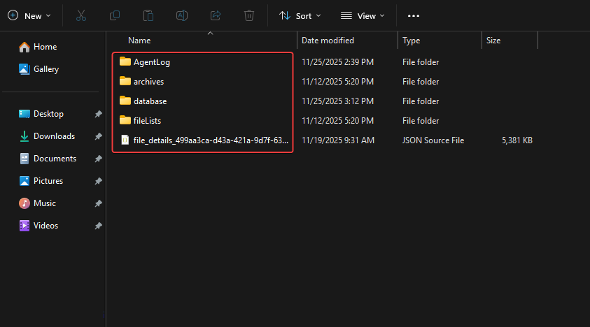Select the AgentLog folder
The image size is (590, 327).
click(151, 62)
